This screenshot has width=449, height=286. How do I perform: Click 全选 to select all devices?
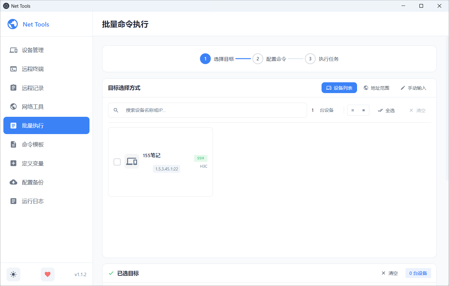[x=386, y=110]
